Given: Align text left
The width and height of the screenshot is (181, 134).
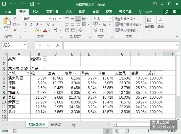Looking at the screenshot, I should (67, 24).
